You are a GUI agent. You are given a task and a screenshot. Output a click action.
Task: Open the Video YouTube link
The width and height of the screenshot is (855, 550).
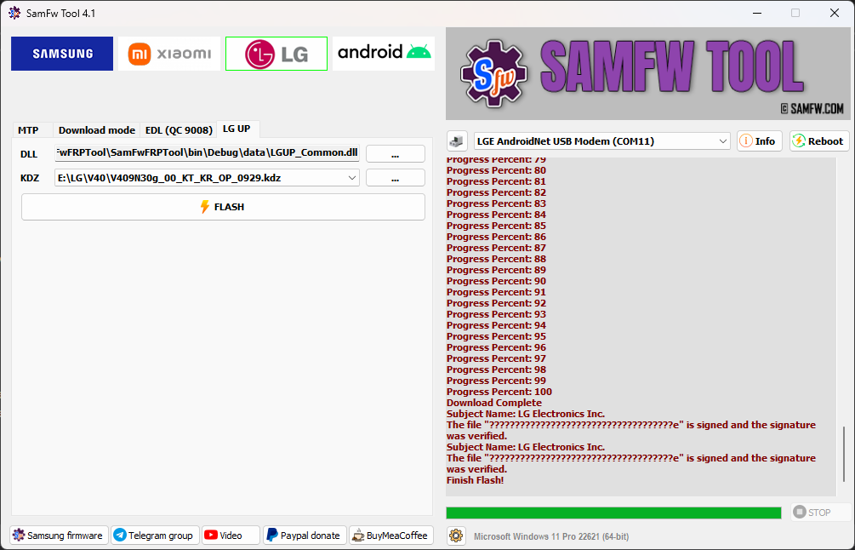click(x=230, y=536)
